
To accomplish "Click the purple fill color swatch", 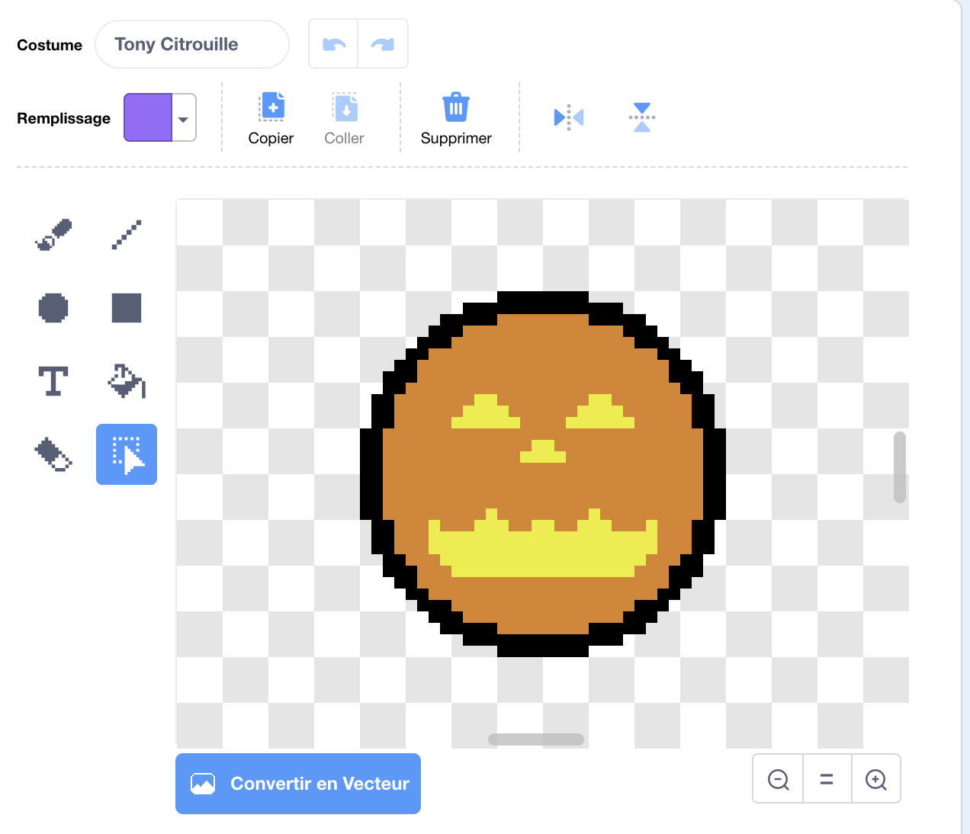I will (x=149, y=118).
